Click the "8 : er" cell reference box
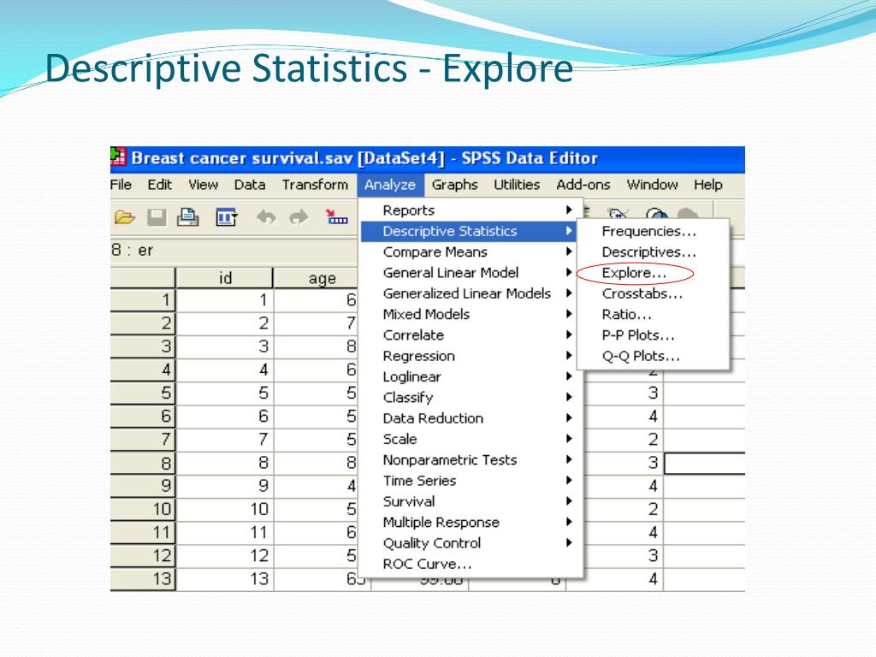 tap(234, 251)
